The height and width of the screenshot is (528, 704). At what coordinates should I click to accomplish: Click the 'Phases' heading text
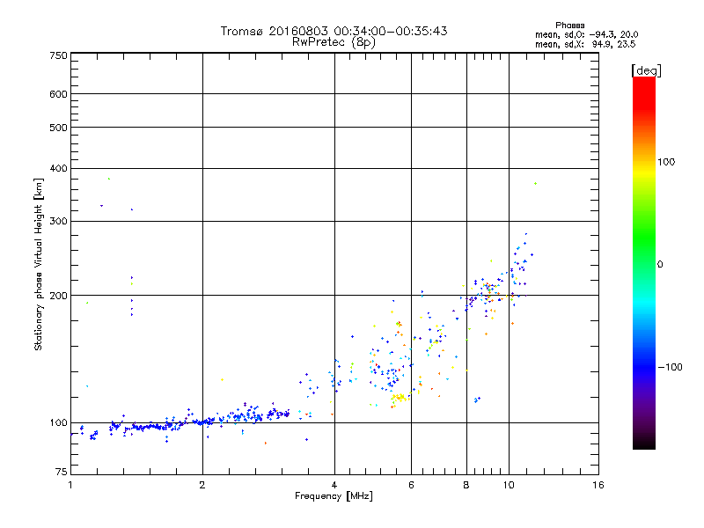569,26
